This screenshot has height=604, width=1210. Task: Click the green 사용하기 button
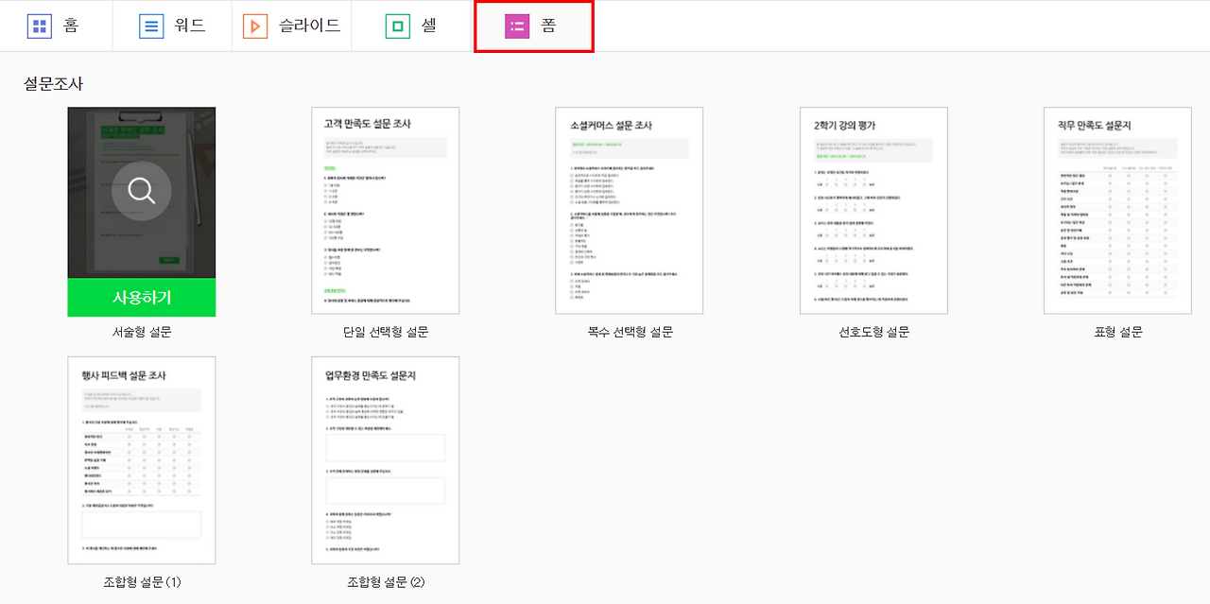click(141, 297)
